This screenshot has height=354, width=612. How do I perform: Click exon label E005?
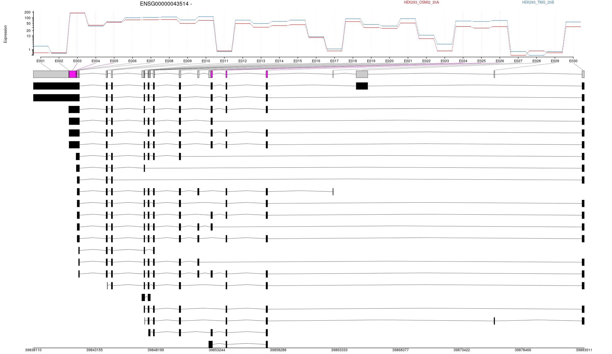114,61
